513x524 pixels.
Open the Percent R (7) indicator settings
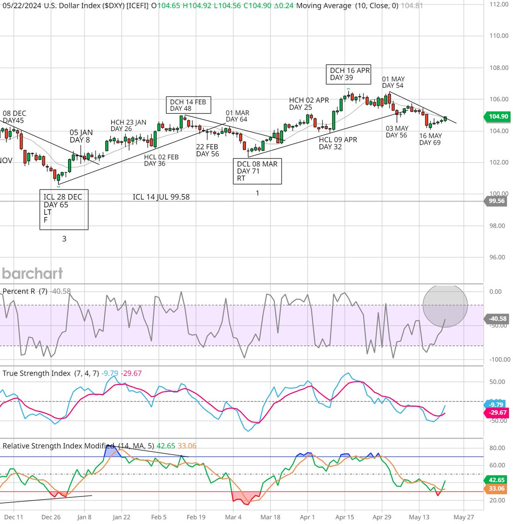click(26, 291)
